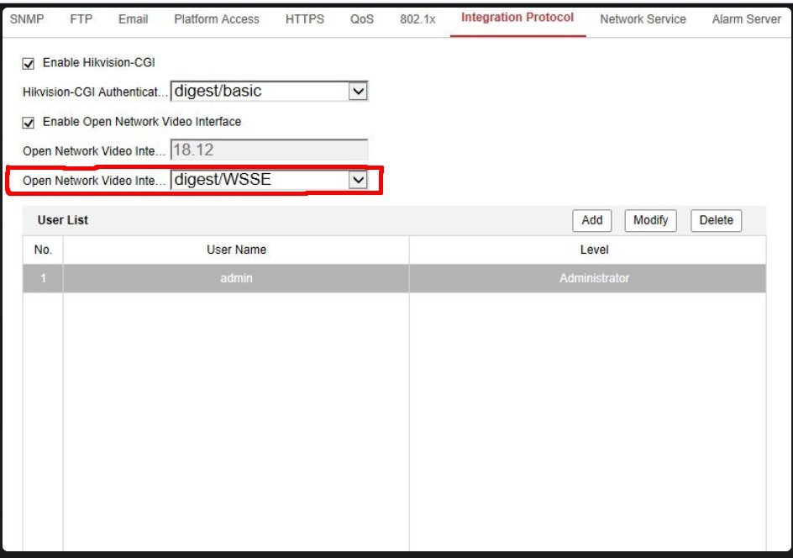Go to the Email tab

(133, 19)
